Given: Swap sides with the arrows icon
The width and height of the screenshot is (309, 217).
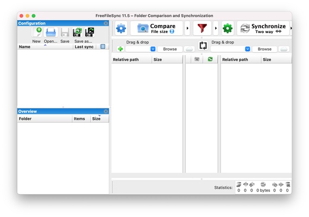Looking at the screenshot, I should (x=203, y=46).
